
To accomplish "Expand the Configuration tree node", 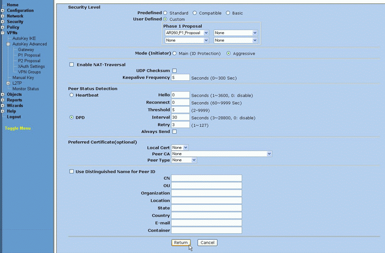I will coord(3,11).
